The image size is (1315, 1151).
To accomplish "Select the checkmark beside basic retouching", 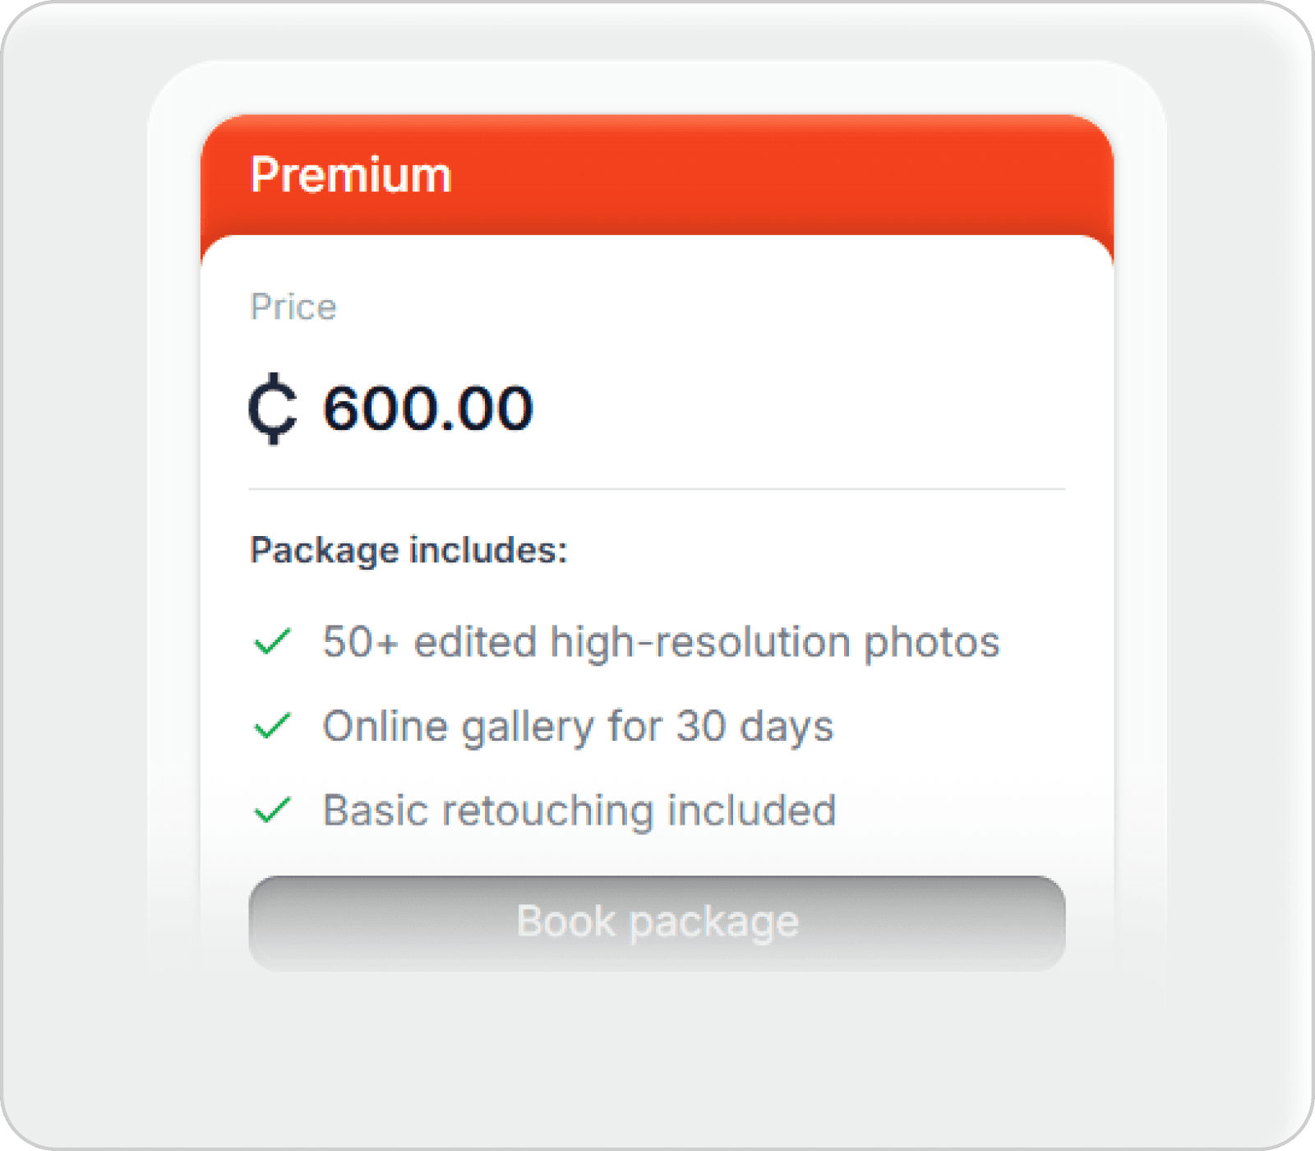I will [x=274, y=811].
